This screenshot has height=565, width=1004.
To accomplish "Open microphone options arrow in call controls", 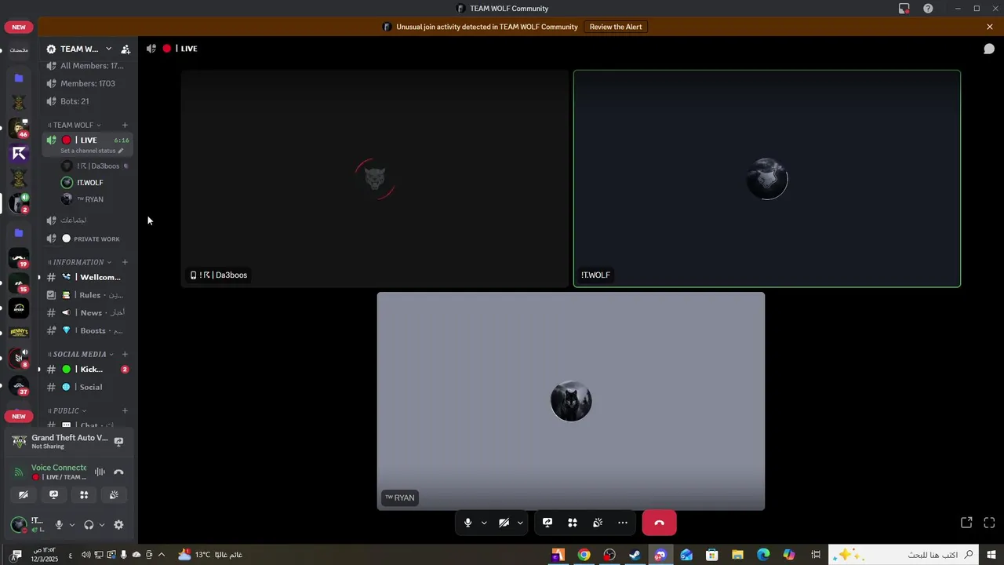I will click(484, 523).
